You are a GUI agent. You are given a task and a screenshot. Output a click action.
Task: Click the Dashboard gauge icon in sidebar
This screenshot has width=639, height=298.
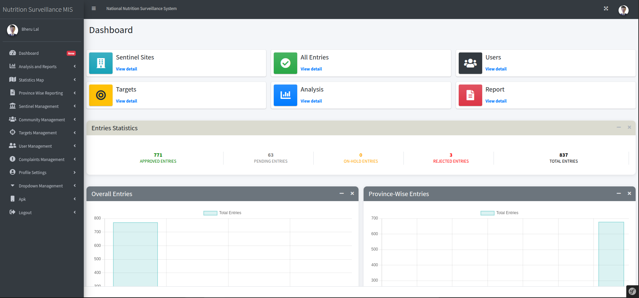click(13, 53)
